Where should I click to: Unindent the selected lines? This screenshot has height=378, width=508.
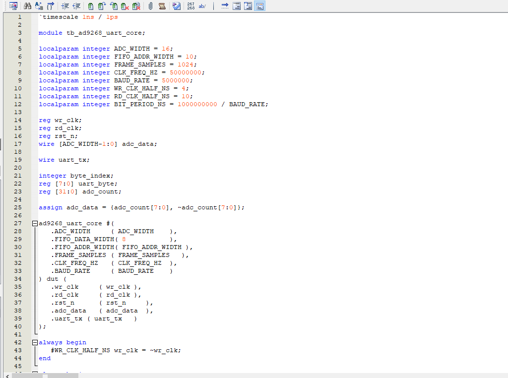click(76, 6)
